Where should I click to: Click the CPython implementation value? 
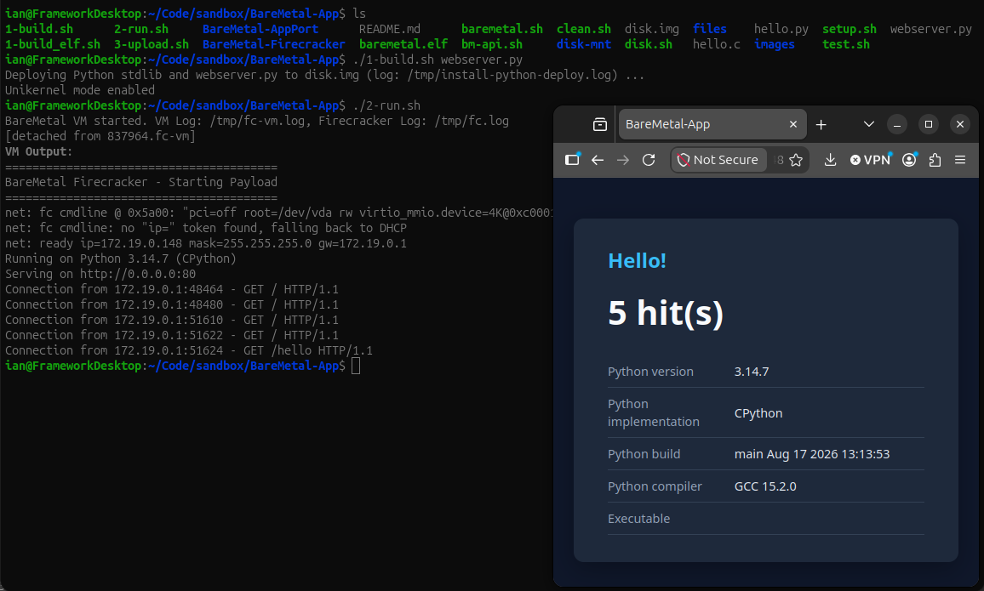pos(758,413)
